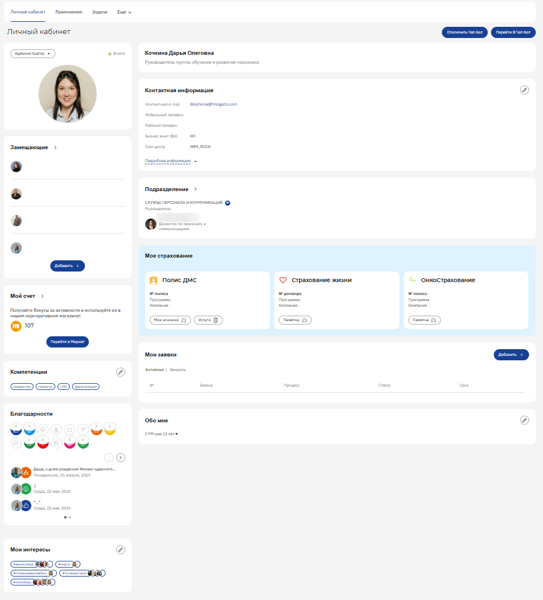Click the cocktail glass thanks badge
Screen dimensions: 543x600
tap(83, 430)
